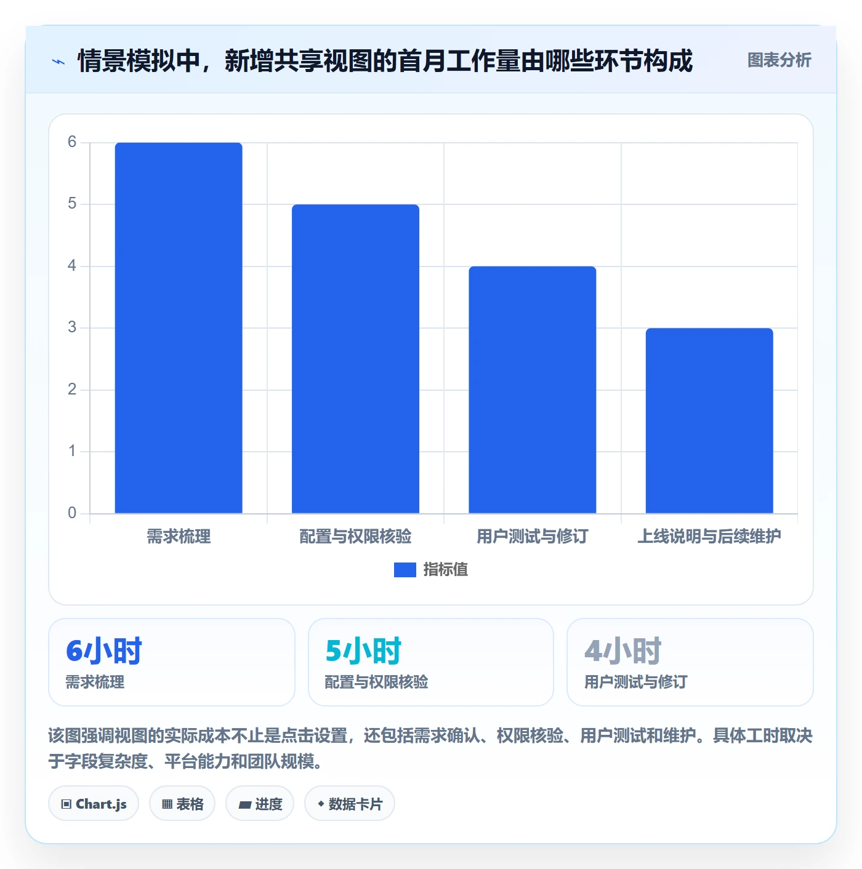Click the x-axis label 配置与权限核验
Viewport: 862px width, 869px height.
355,537
